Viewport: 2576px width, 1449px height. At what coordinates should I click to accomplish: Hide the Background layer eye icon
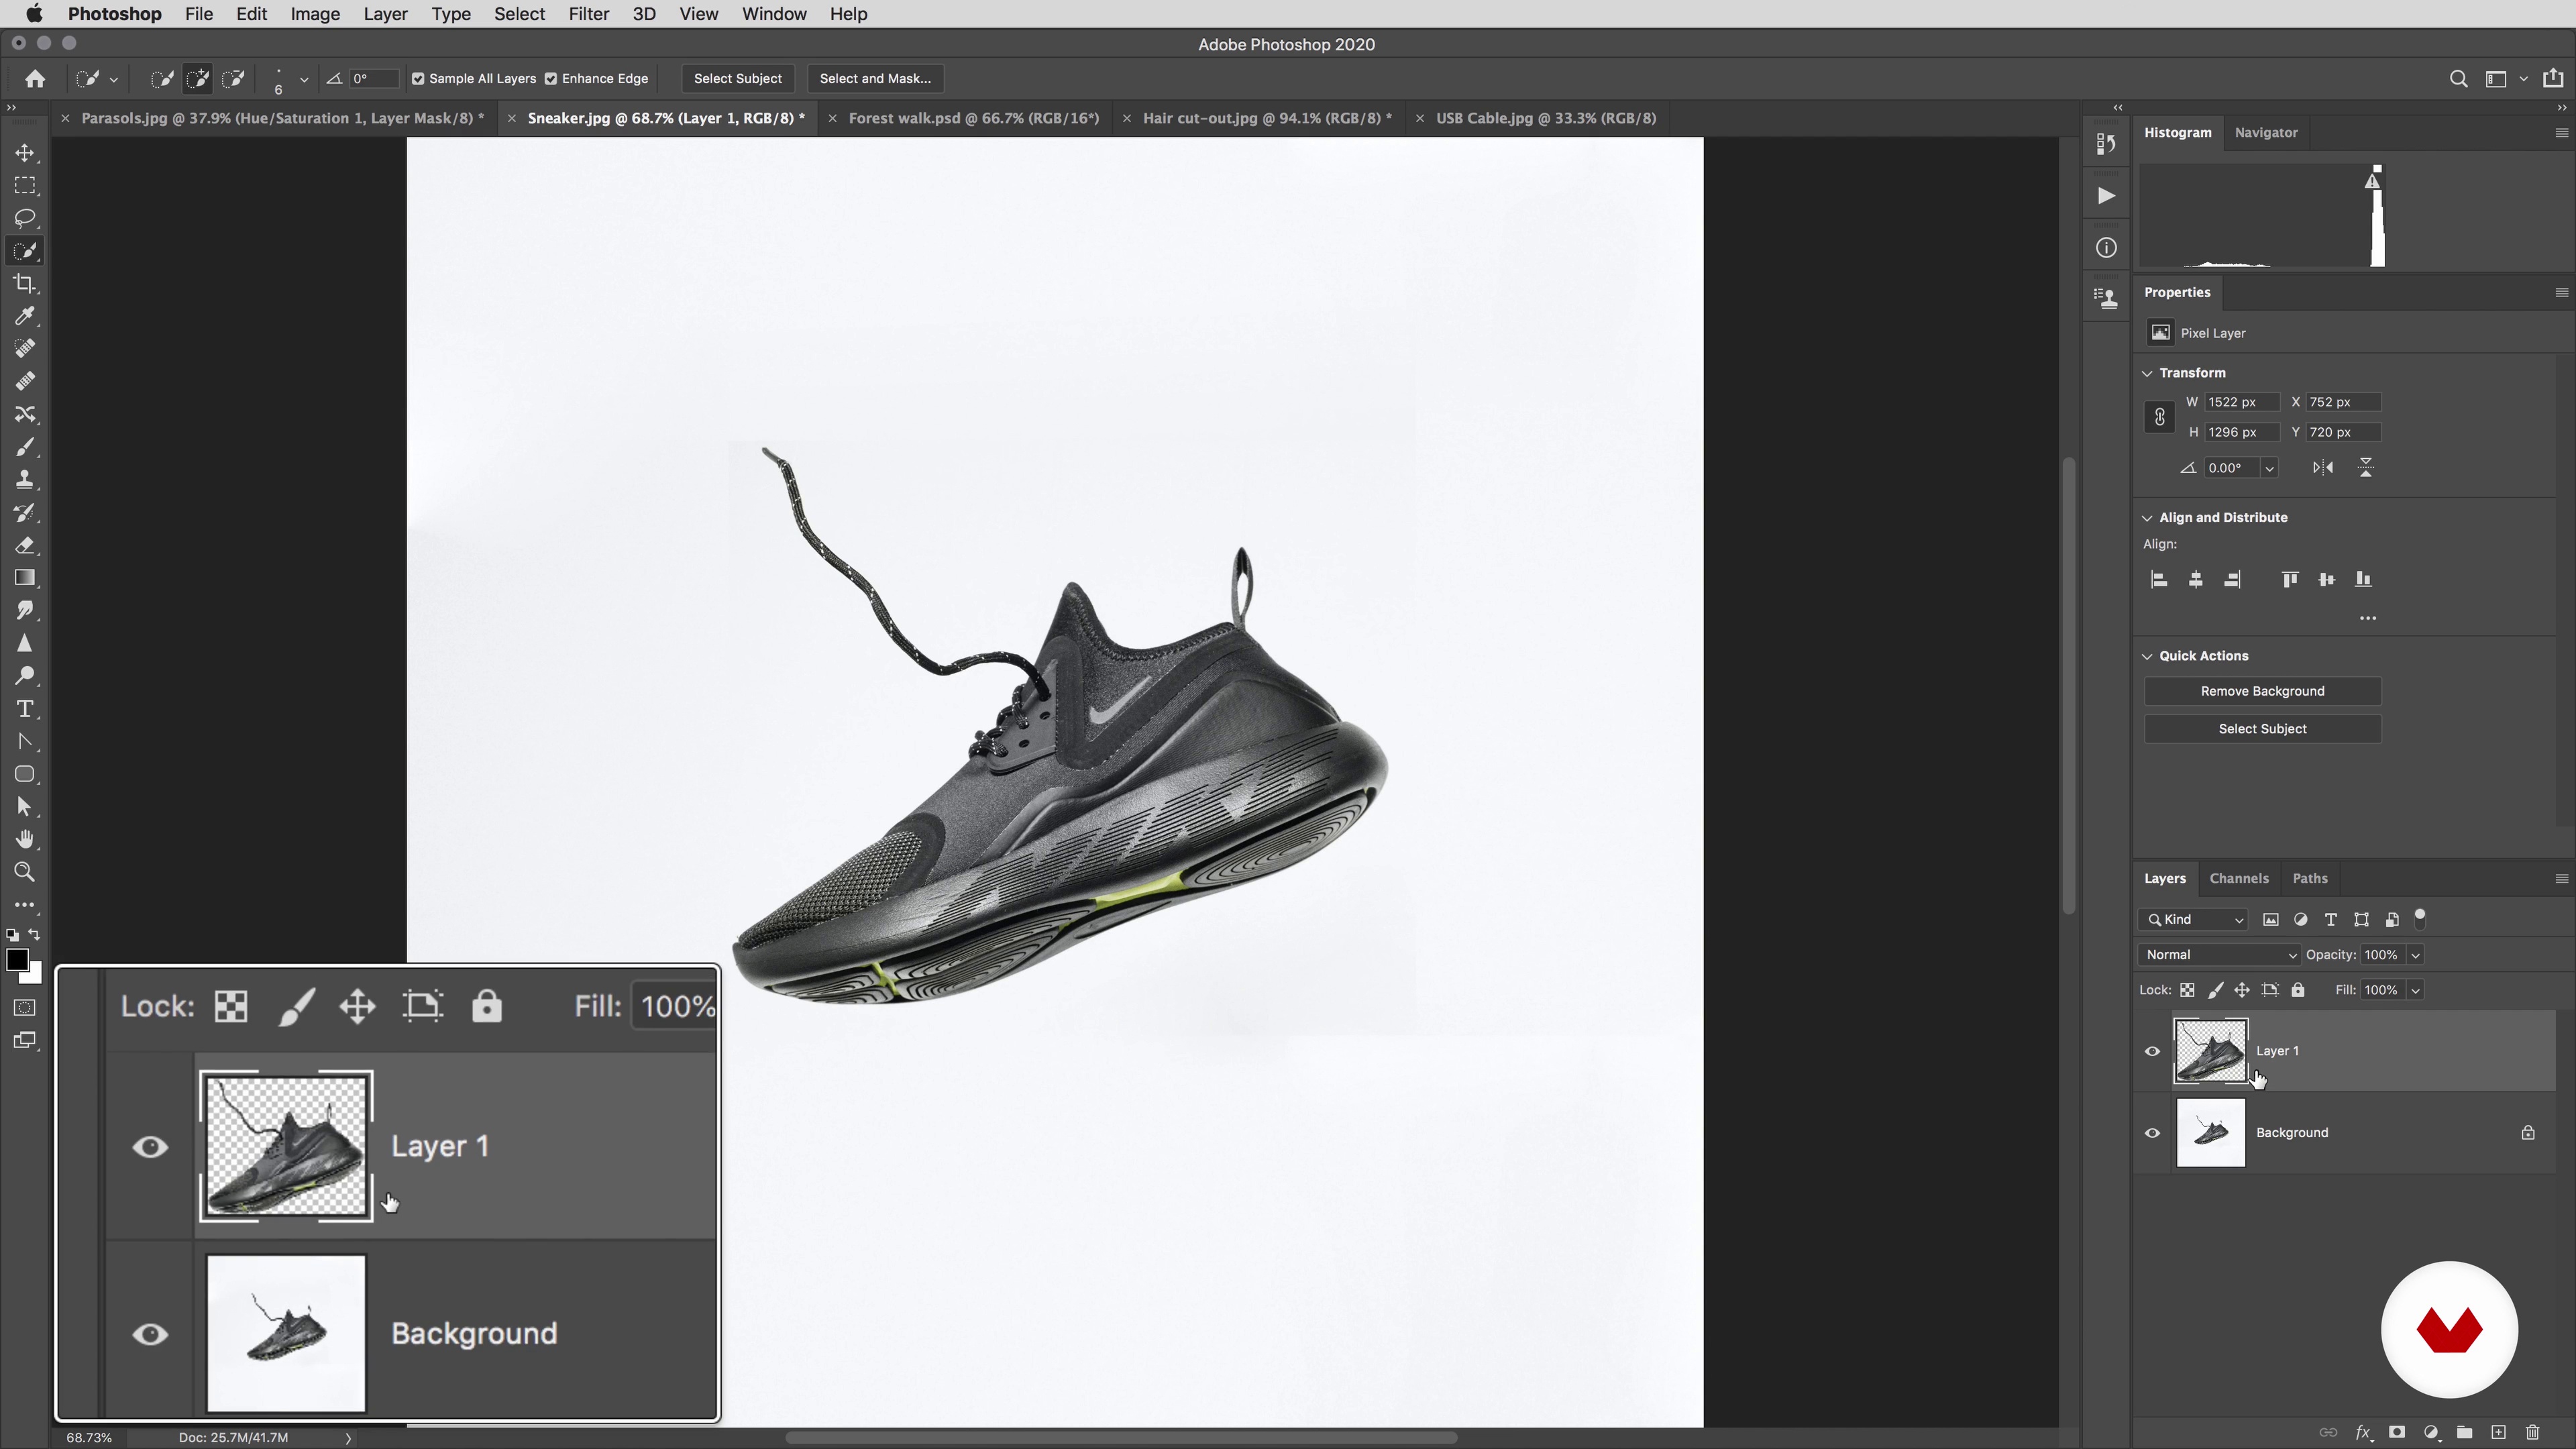click(x=2153, y=1133)
